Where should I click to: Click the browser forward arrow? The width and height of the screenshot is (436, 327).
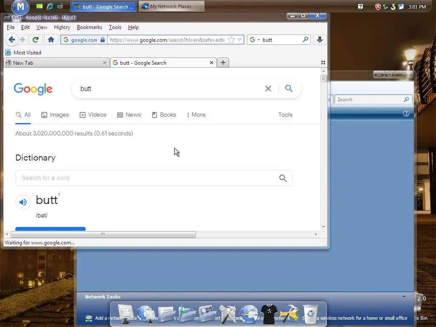(x=23, y=40)
